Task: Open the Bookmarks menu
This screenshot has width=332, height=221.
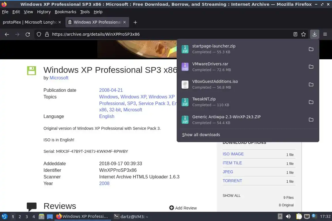Action: pos(65,12)
